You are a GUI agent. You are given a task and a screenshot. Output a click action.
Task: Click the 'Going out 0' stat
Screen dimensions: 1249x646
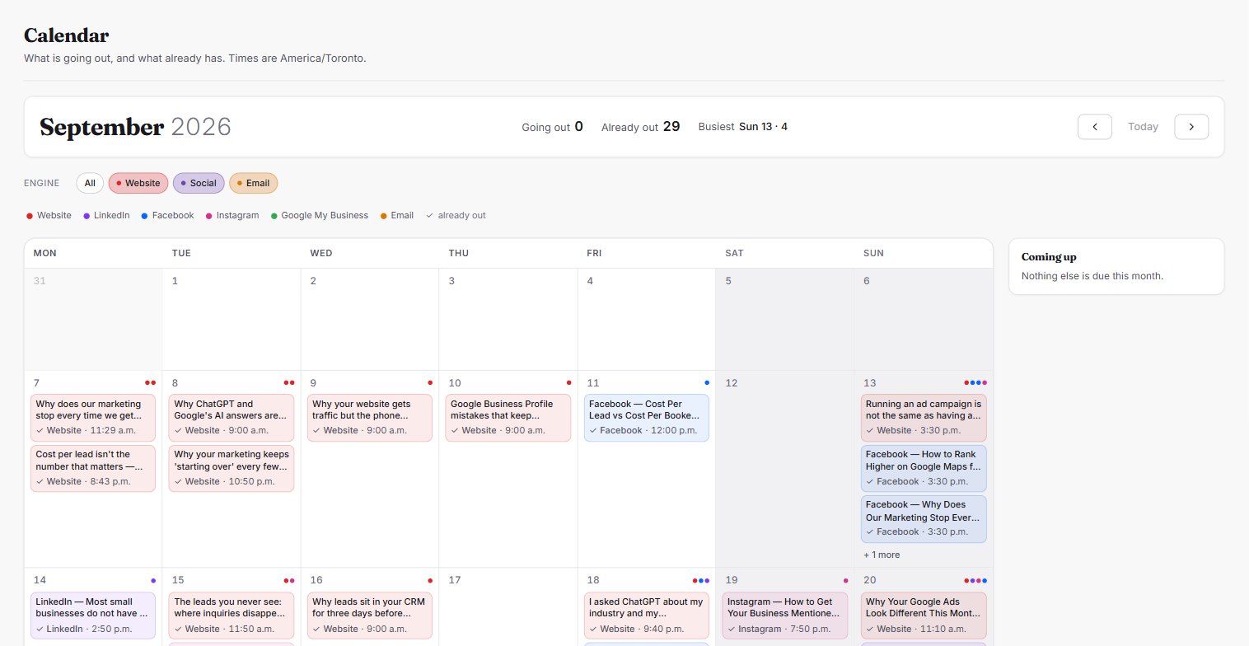coord(552,127)
